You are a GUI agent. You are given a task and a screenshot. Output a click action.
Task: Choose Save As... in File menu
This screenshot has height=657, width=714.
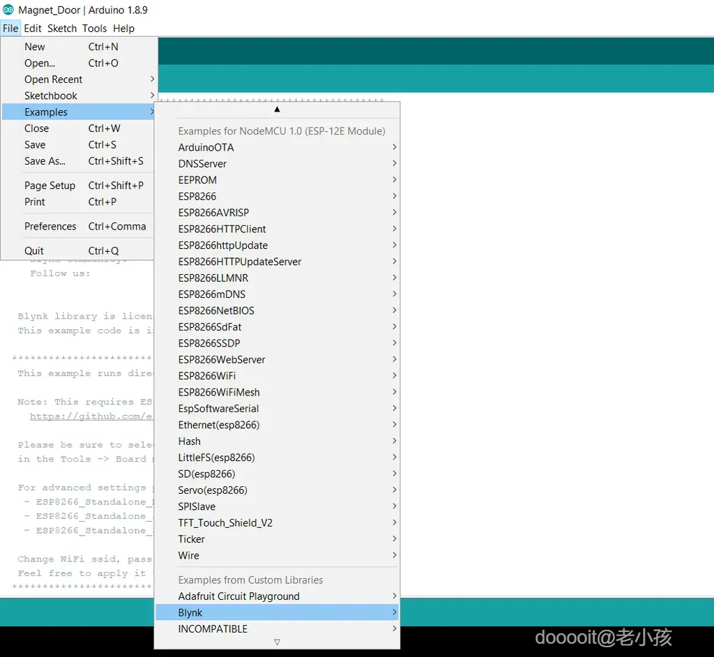(x=78, y=161)
